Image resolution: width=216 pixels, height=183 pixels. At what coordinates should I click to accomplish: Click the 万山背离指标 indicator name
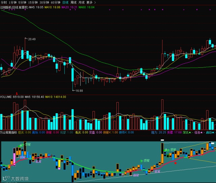click(8, 132)
